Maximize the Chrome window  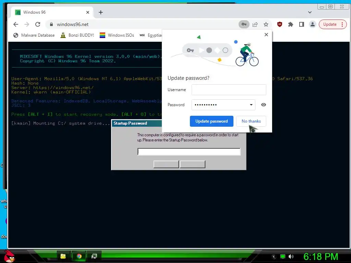[330, 7]
